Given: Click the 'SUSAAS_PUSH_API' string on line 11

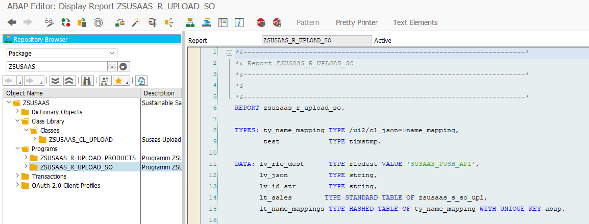Looking at the screenshot, I should (x=442, y=164).
